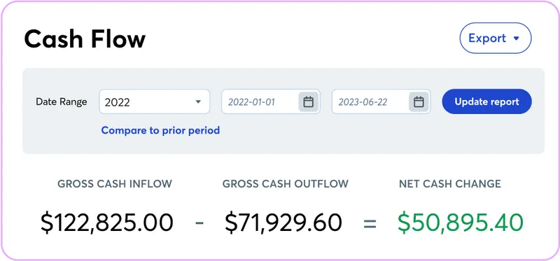Open the Export button menu
The image size is (560, 261).
tap(496, 38)
